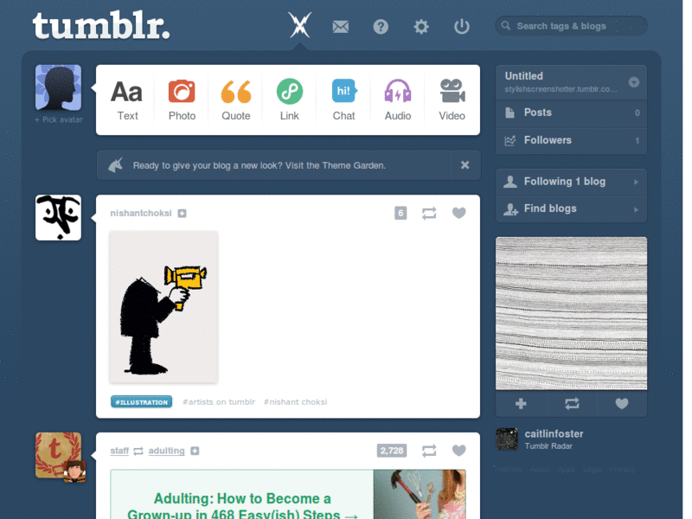Follow nishantchoksi with the plus icon
Screen dimensions: 692x519
click(x=182, y=214)
